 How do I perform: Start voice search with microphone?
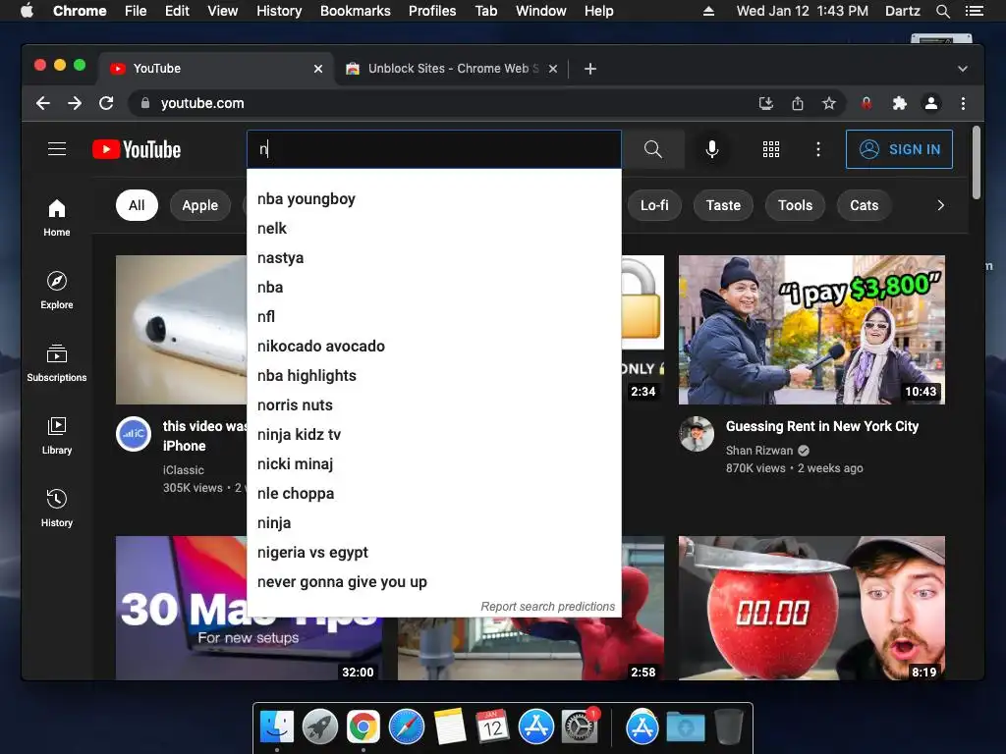[x=711, y=149]
